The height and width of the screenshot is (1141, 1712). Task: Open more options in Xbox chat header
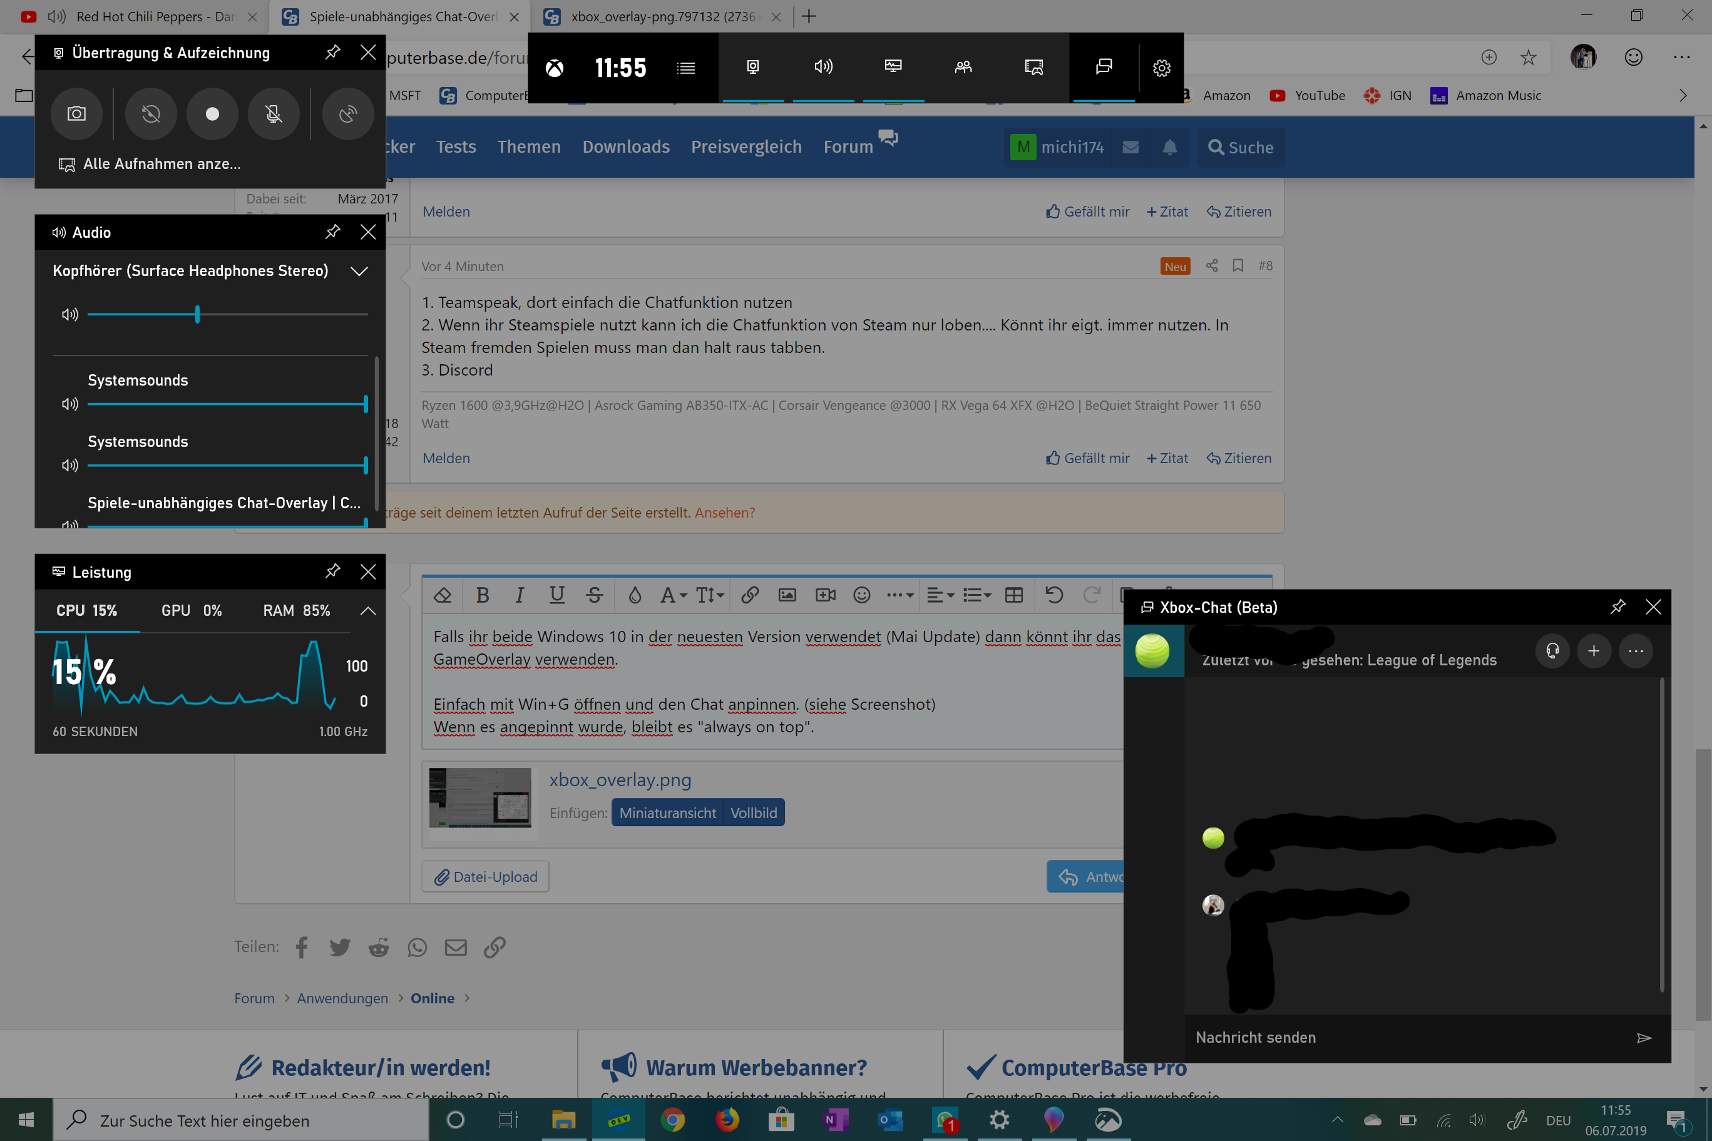1636,650
